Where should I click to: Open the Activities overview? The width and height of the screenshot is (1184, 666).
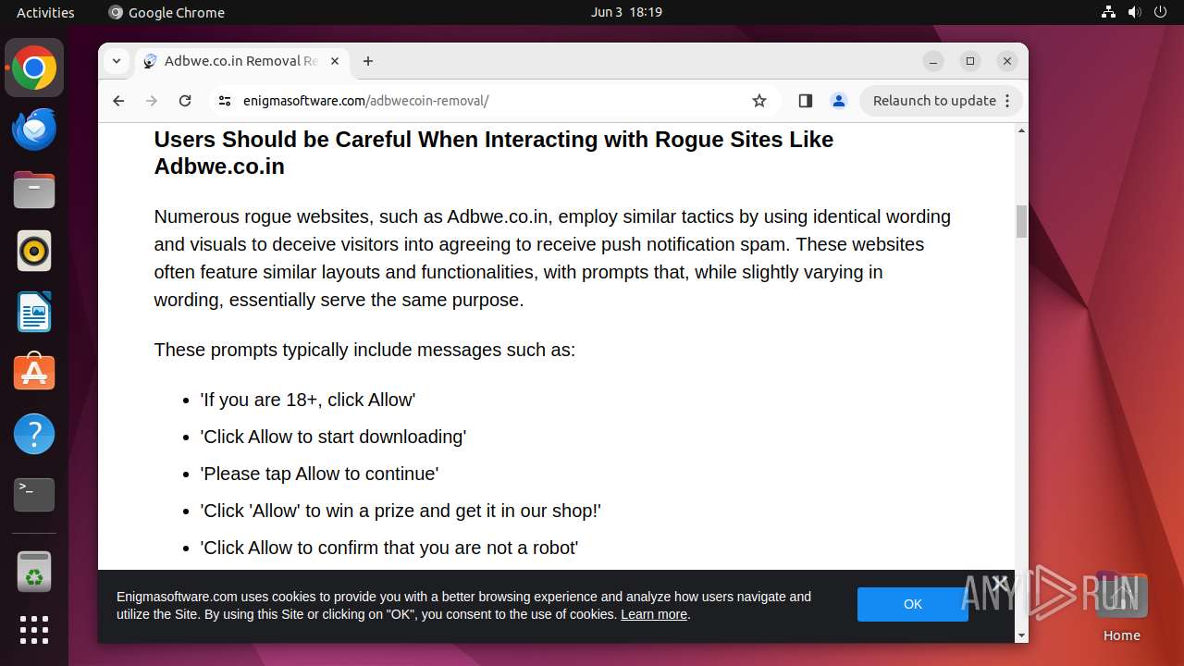coord(45,12)
